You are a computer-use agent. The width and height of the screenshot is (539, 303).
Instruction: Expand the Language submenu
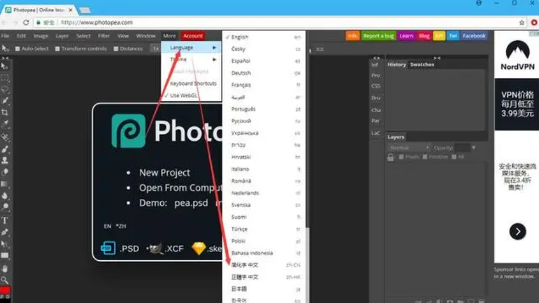(191, 47)
